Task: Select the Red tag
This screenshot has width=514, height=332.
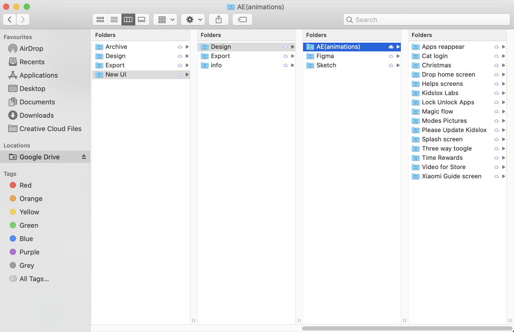Action: (x=25, y=185)
